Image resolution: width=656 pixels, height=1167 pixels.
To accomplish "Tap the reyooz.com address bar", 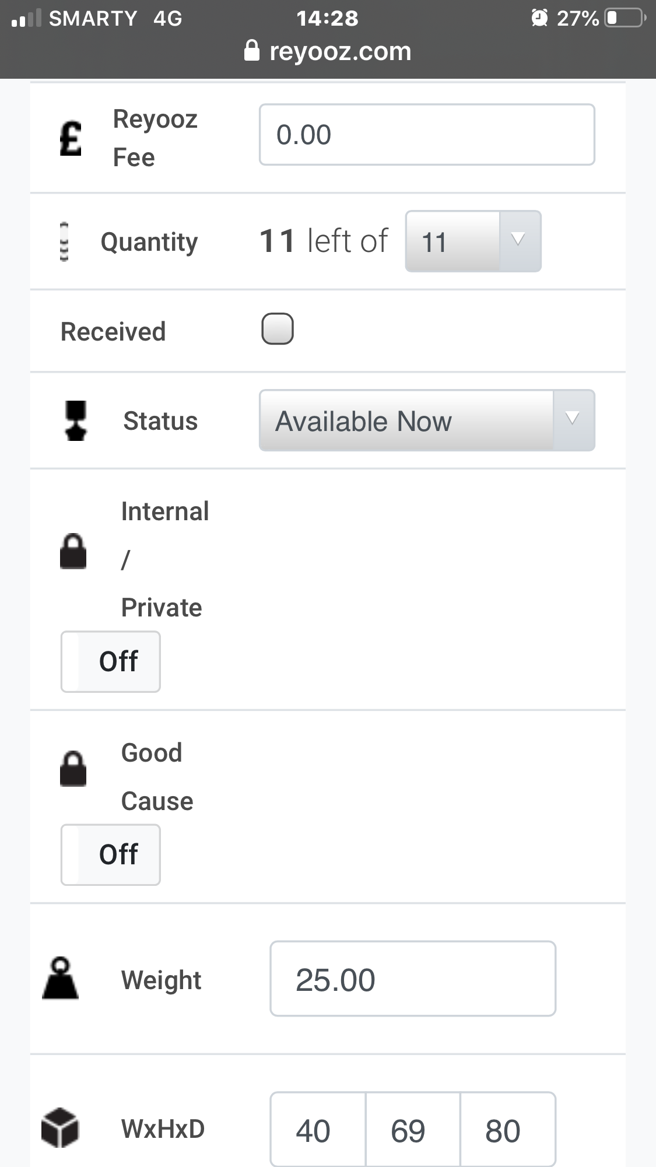I will point(340,51).
